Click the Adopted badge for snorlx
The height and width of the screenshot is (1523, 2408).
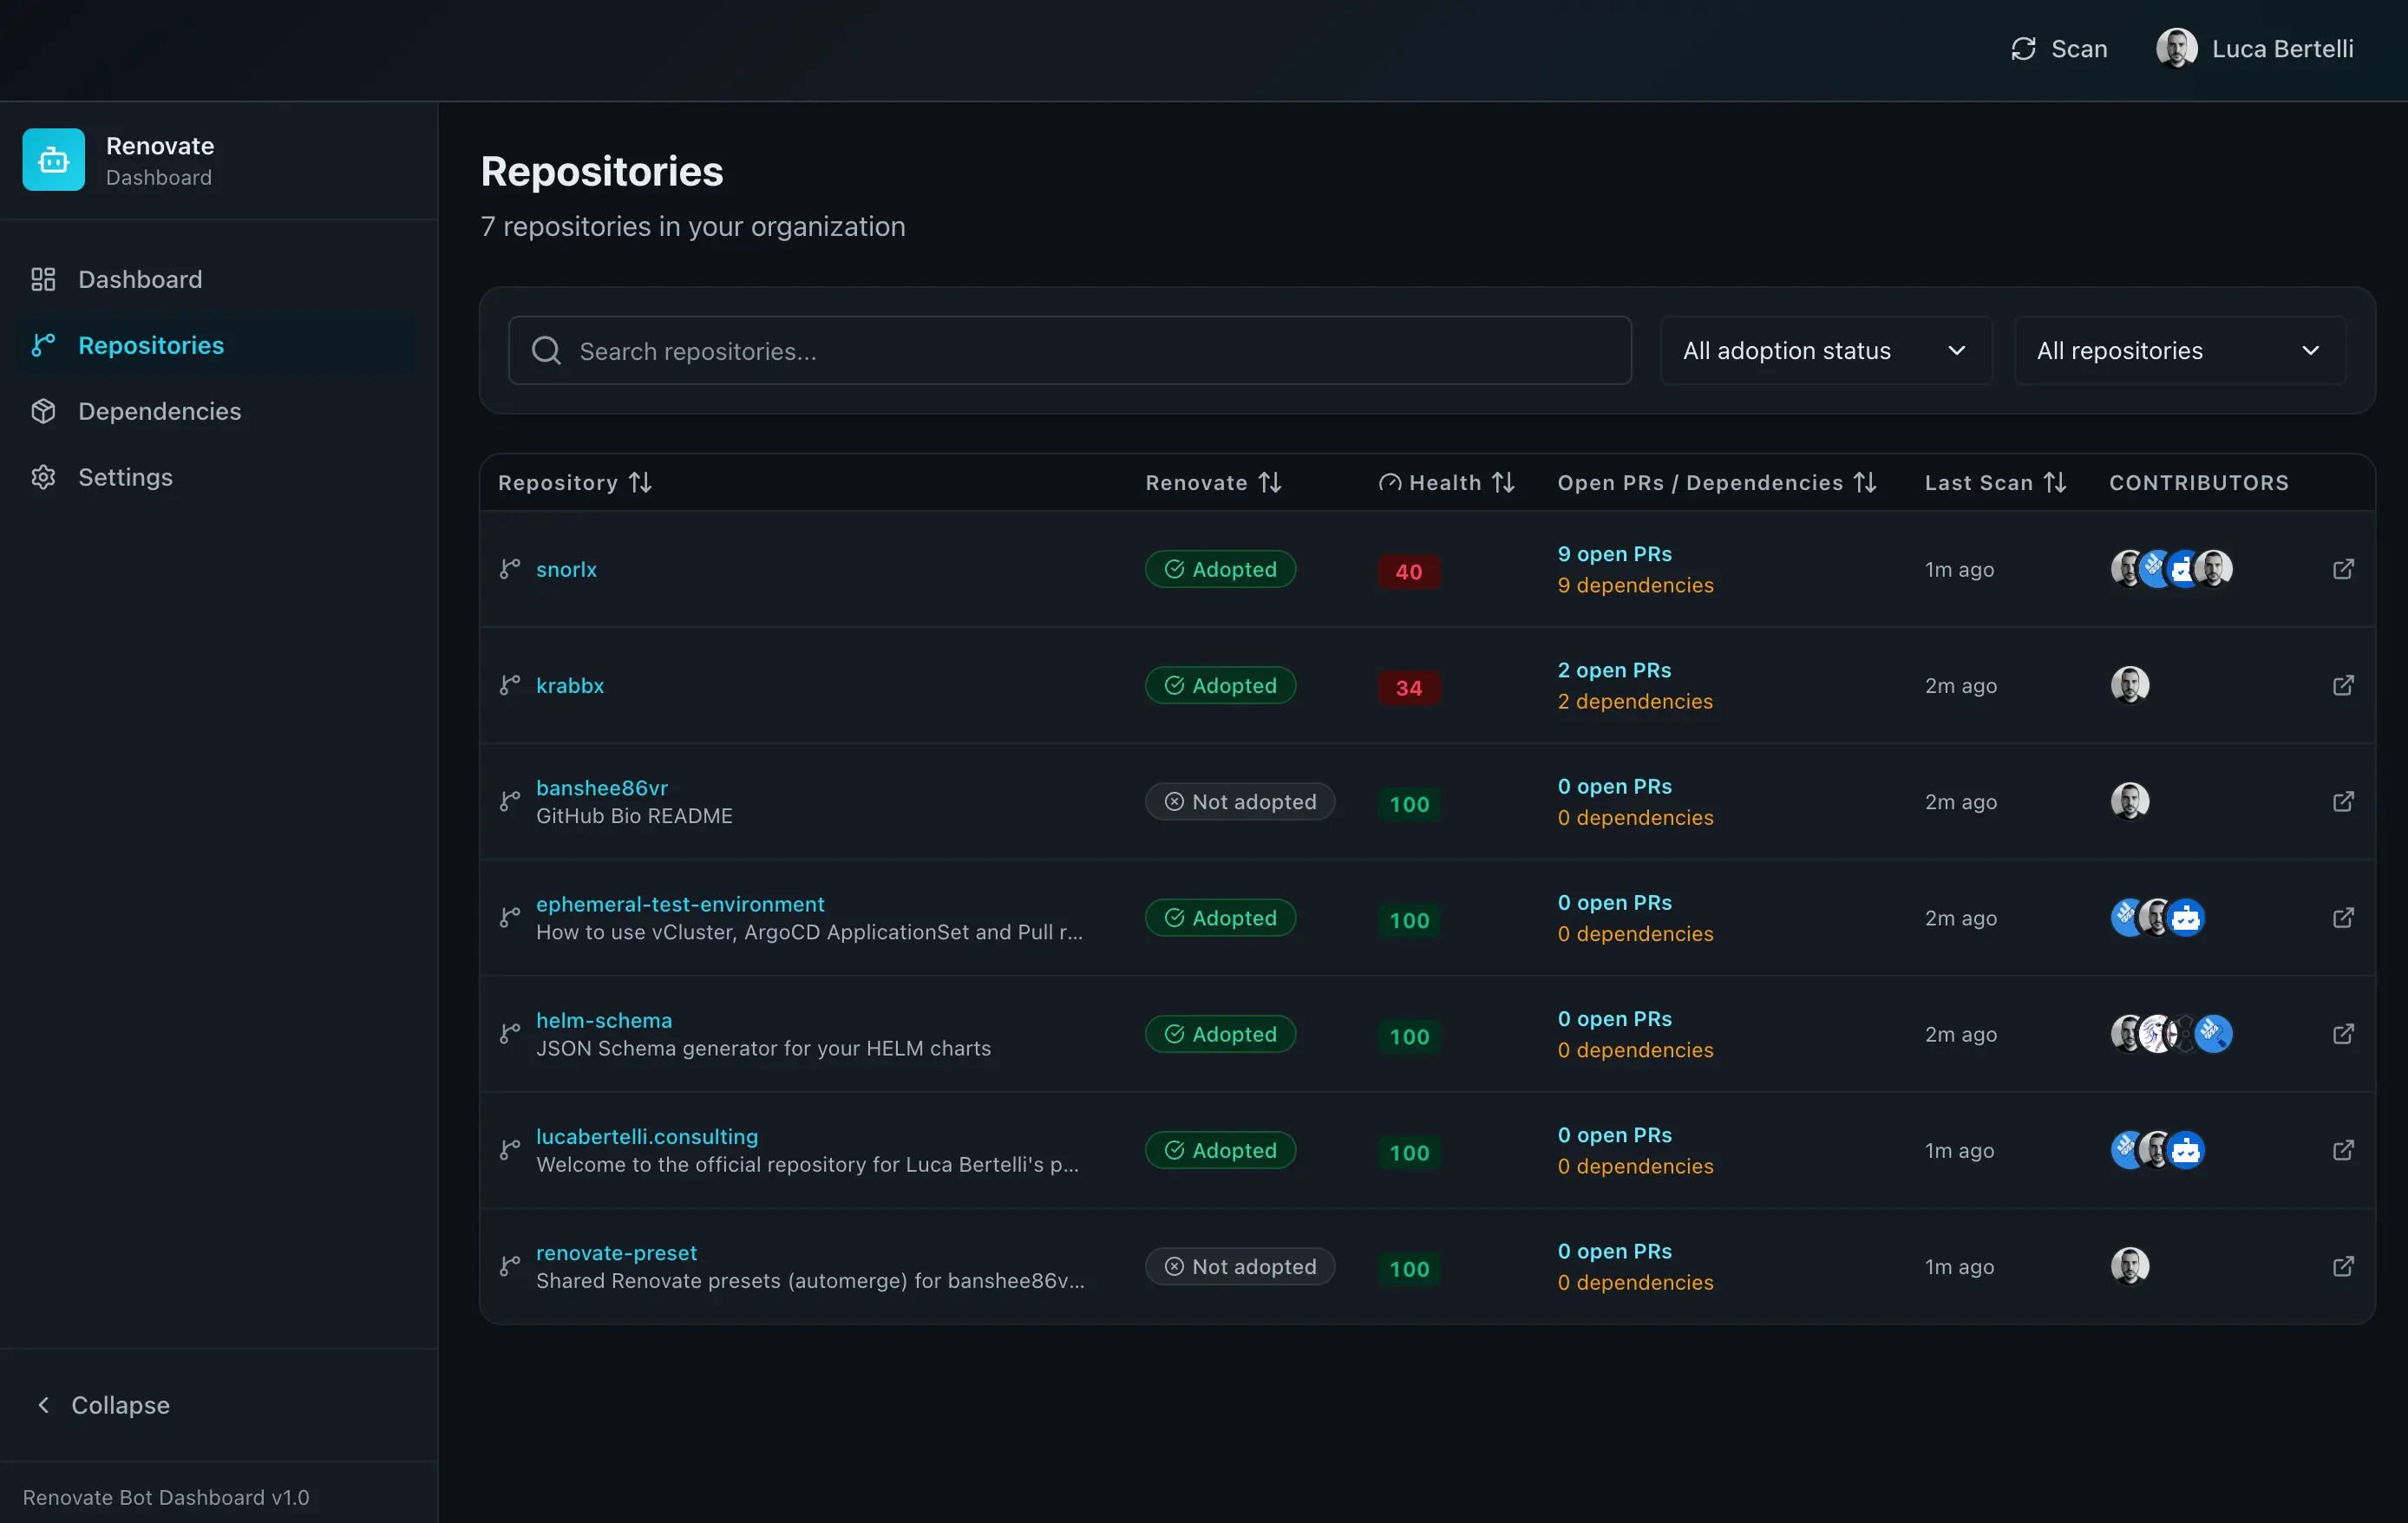click(x=1220, y=569)
